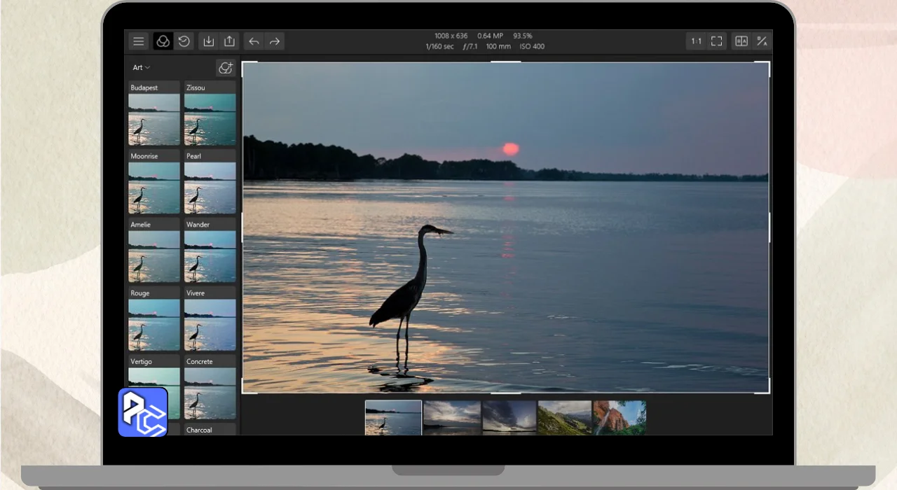
Task: Click the export share icon
Action: (229, 41)
